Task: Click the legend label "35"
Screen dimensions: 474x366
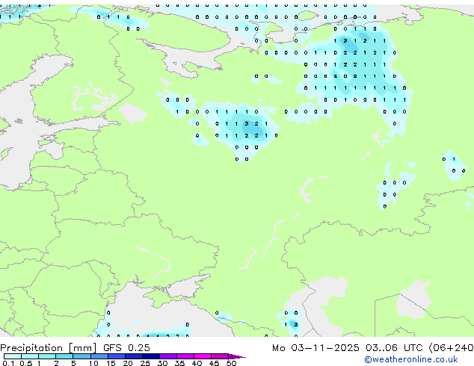Action: pos(179,363)
